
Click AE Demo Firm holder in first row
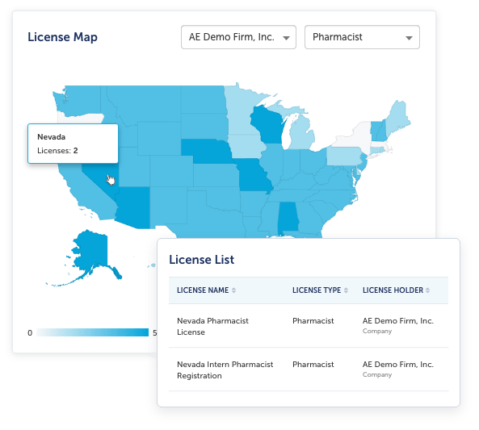(x=398, y=321)
